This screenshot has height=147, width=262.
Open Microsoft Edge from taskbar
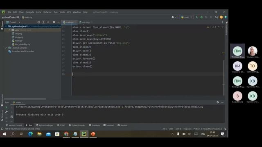coord(30,134)
